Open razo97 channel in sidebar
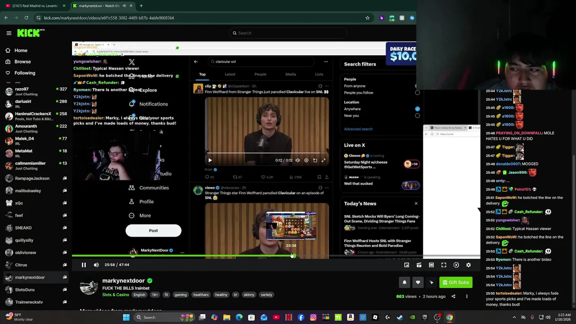 [x=36, y=91]
